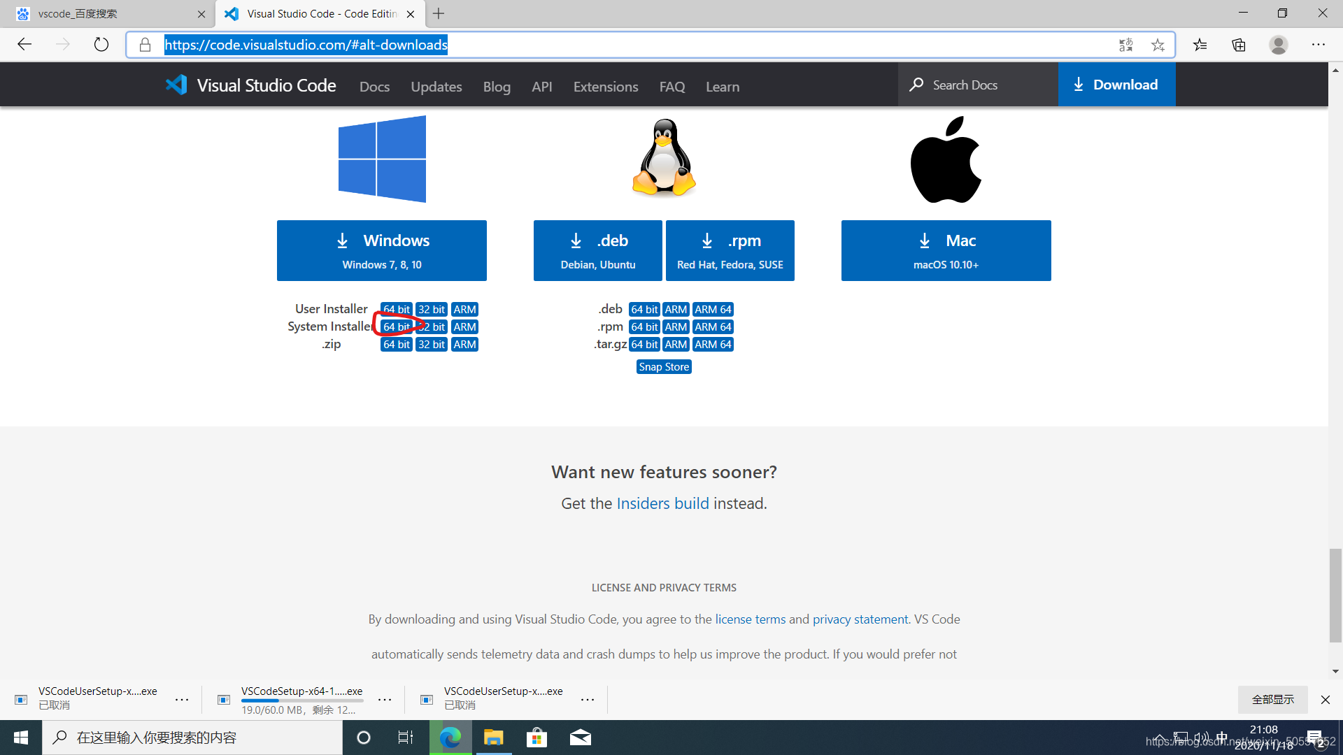Click the 全部显示 show all downloads button
The image size is (1343, 755).
point(1273,699)
